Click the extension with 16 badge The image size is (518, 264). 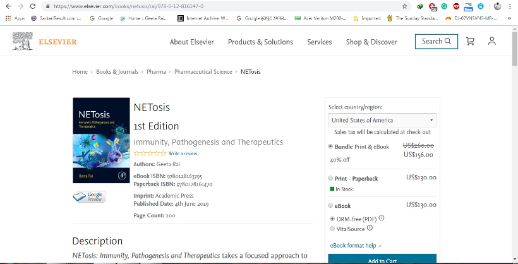pyautogui.click(x=433, y=6)
